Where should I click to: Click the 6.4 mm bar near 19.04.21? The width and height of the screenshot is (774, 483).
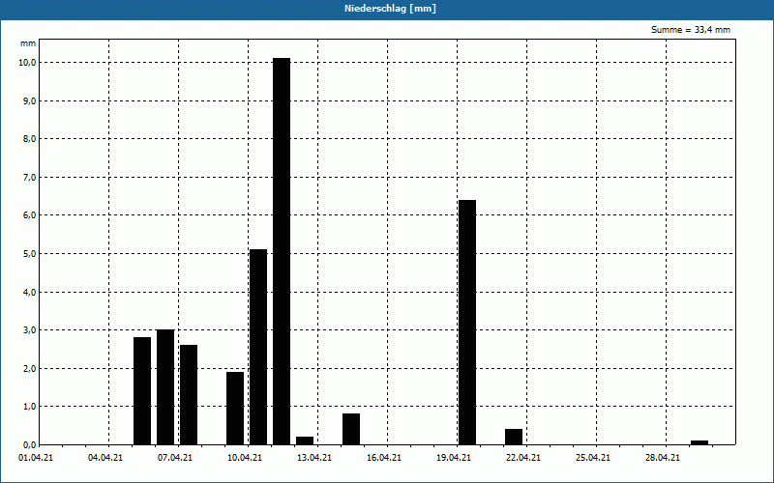(467, 323)
